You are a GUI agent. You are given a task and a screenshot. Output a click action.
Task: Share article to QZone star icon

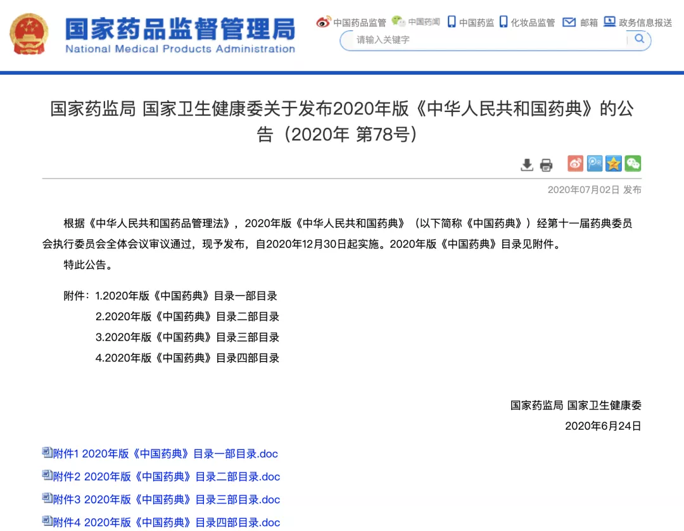click(614, 163)
